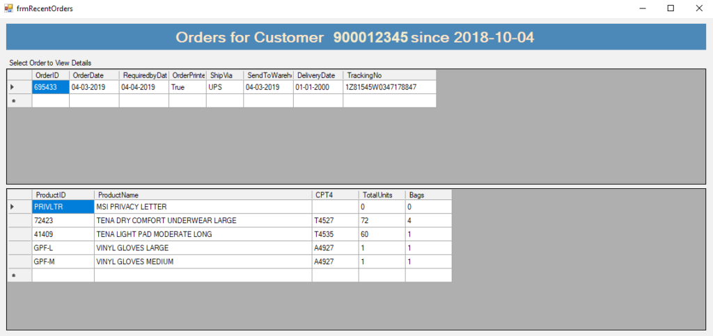Screen dimensions: 713x336
Task: Click the TotalUnits column header
Action: (x=382, y=195)
